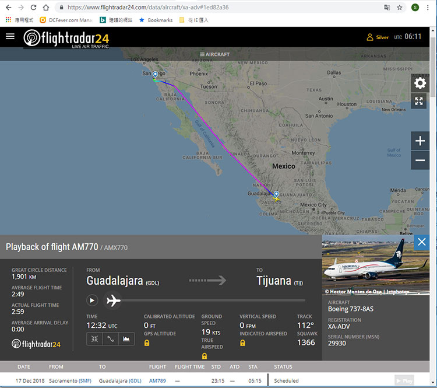The image size is (437, 388).
Task: Click the FLIGHT column header
Action: pyautogui.click(x=157, y=367)
